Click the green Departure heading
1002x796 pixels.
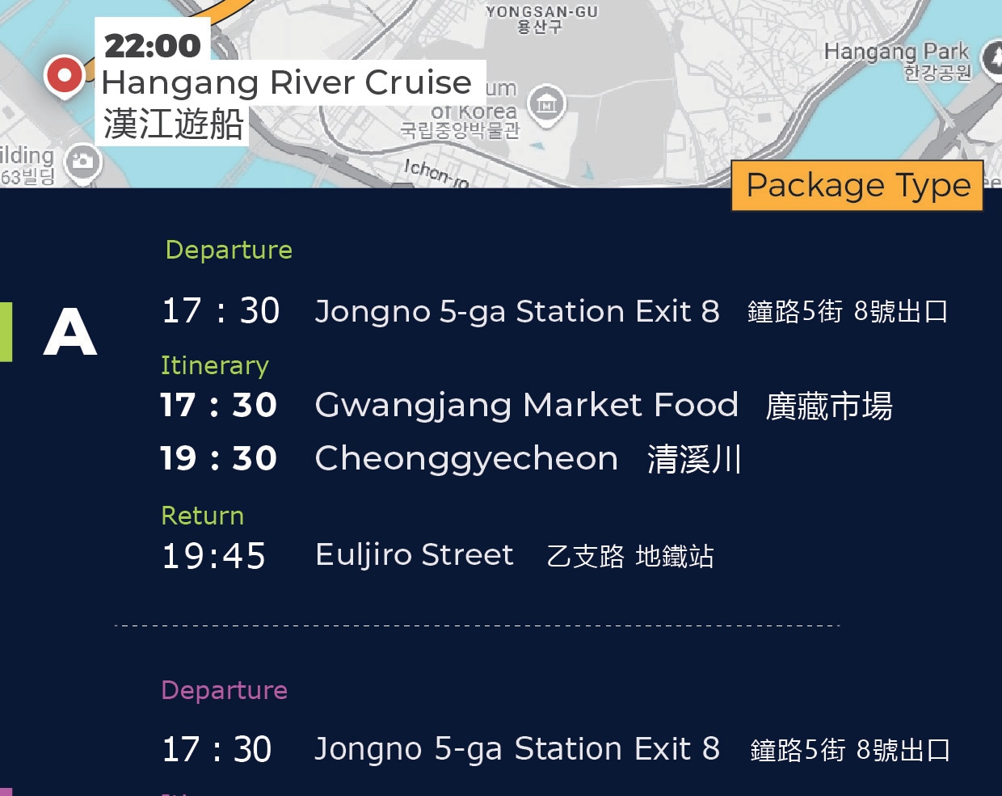click(229, 250)
